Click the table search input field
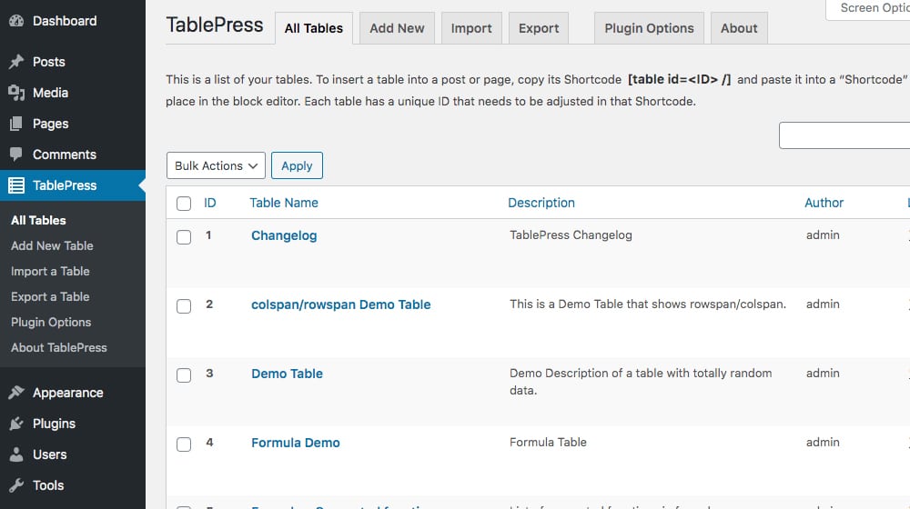Viewport: 910px width, 509px height. [x=844, y=135]
